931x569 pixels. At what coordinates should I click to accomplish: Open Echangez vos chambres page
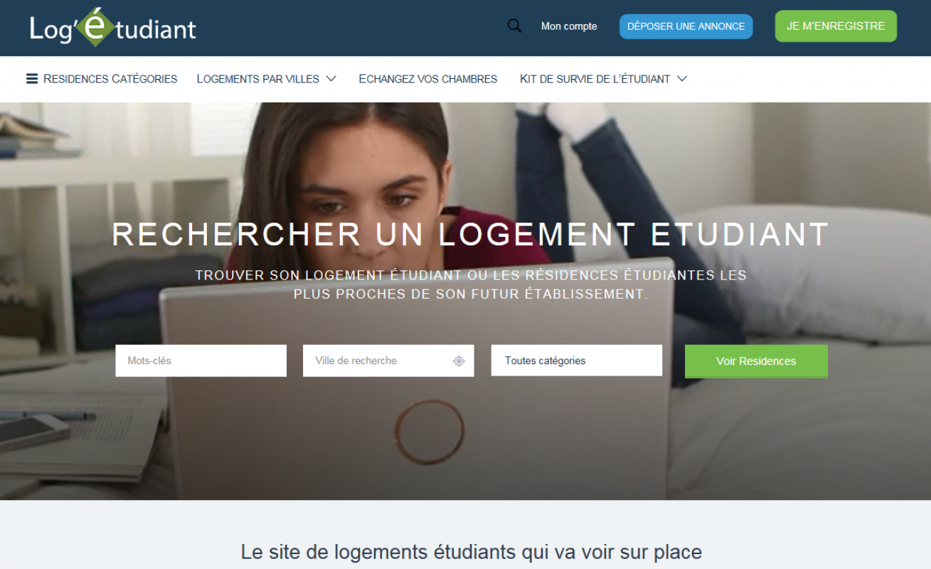pyautogui.click(x=428, y=79)
